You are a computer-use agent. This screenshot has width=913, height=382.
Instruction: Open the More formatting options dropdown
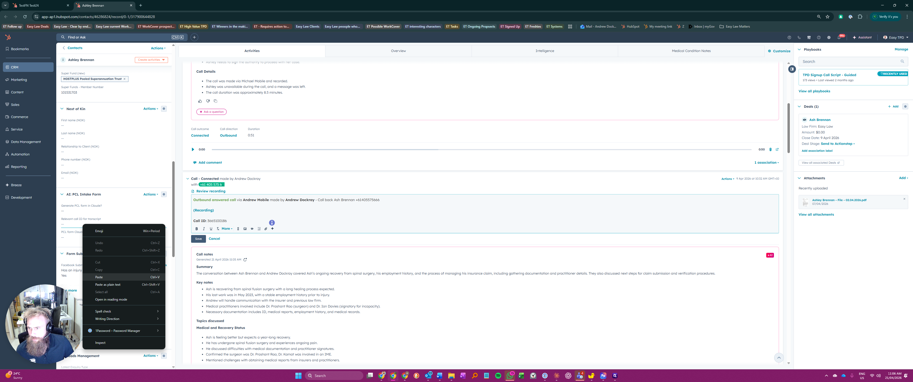227,229
